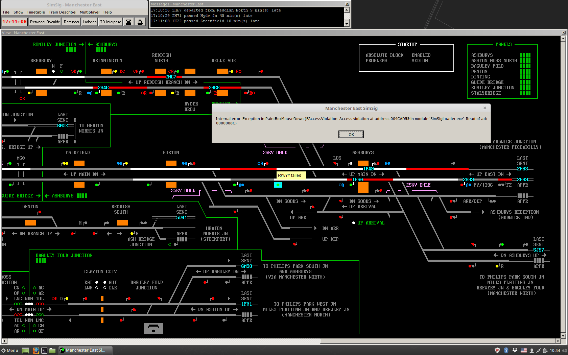568x355 pixels.
Task: Click large orange platform block at Ashburys
Action: pos(363,188)
